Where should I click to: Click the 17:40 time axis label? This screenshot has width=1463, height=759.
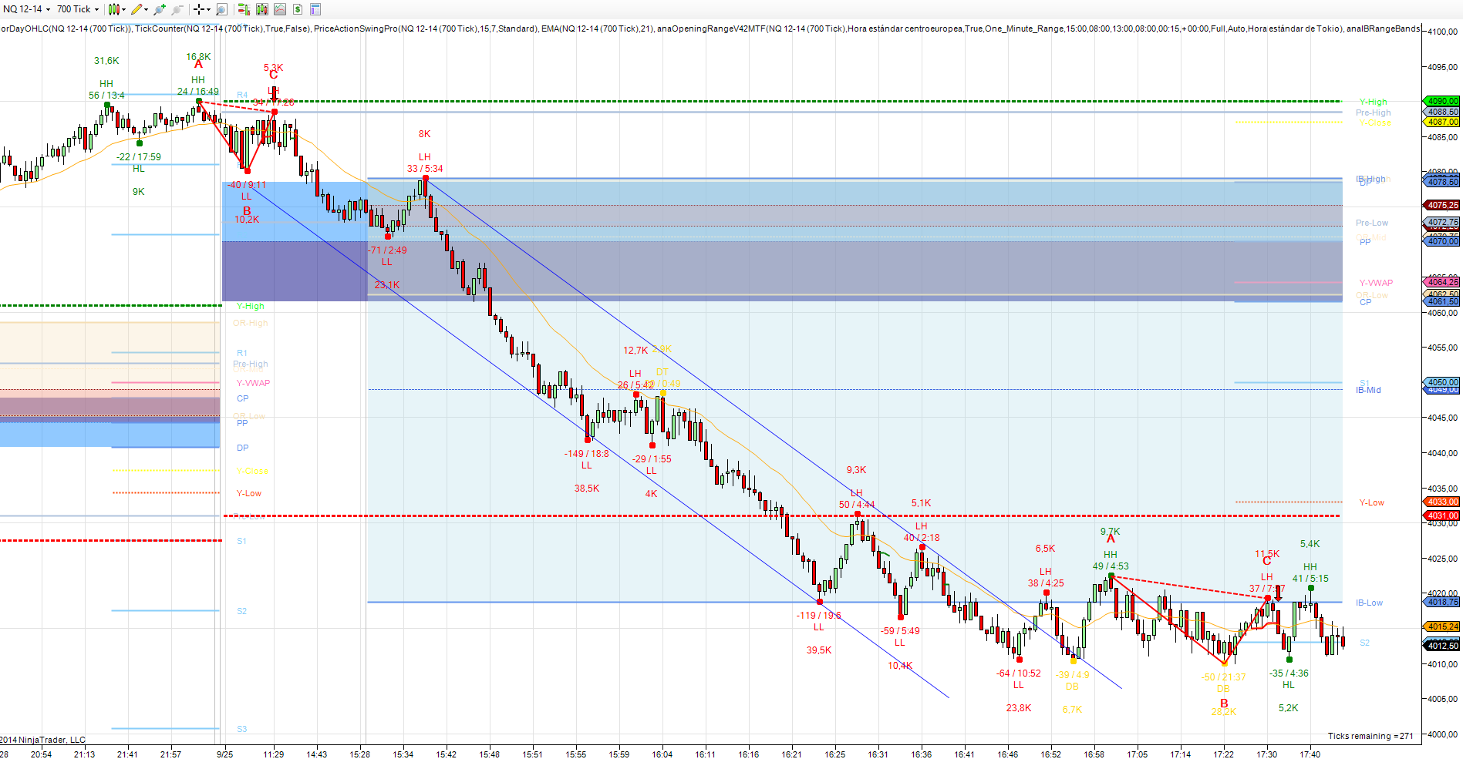pos(1310,754)
